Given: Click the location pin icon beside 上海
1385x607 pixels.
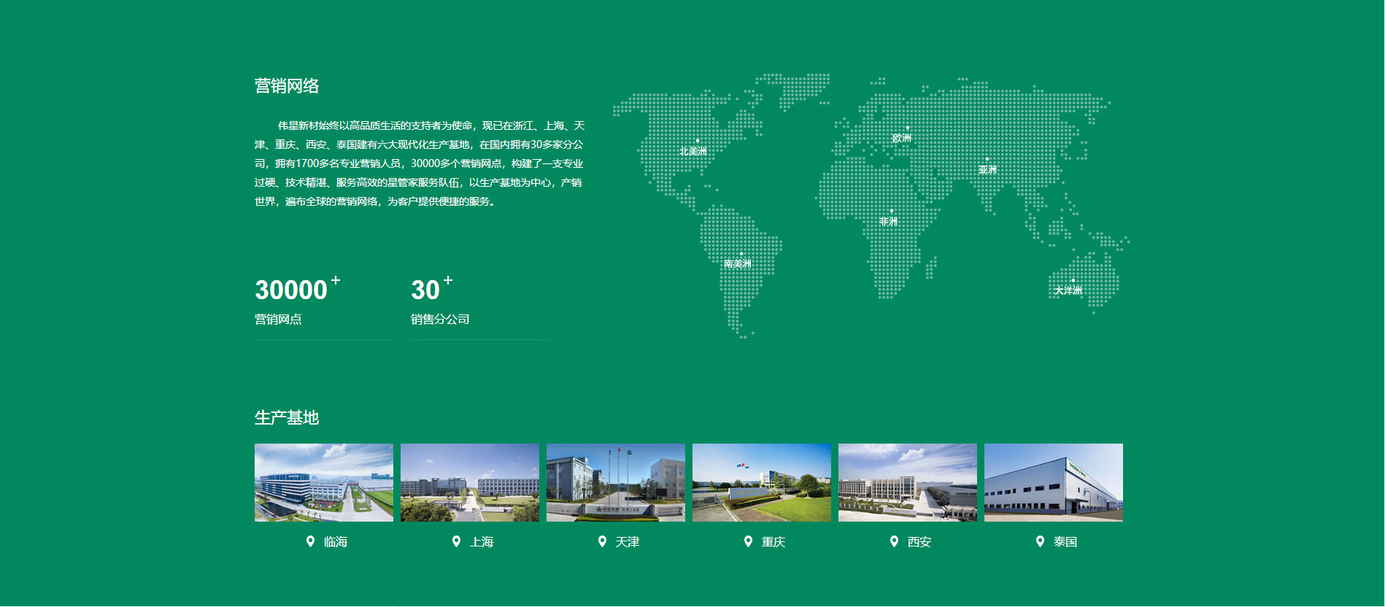Looking at the screenshot, I should [456, 541].
